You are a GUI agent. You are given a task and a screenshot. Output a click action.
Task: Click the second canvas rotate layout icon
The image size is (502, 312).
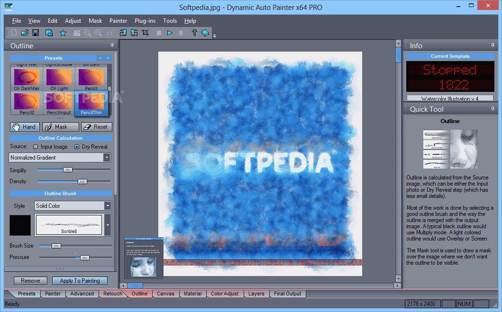pyautogui.click(x=134, y=33)
